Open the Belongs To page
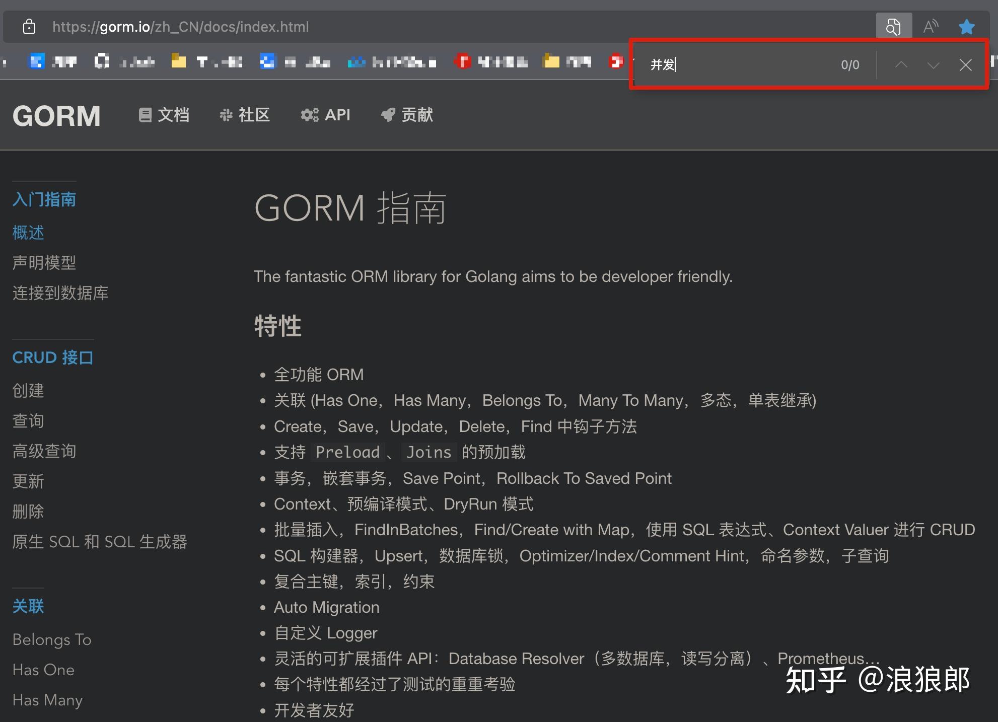The image size is (998, 722). [51, 639]
